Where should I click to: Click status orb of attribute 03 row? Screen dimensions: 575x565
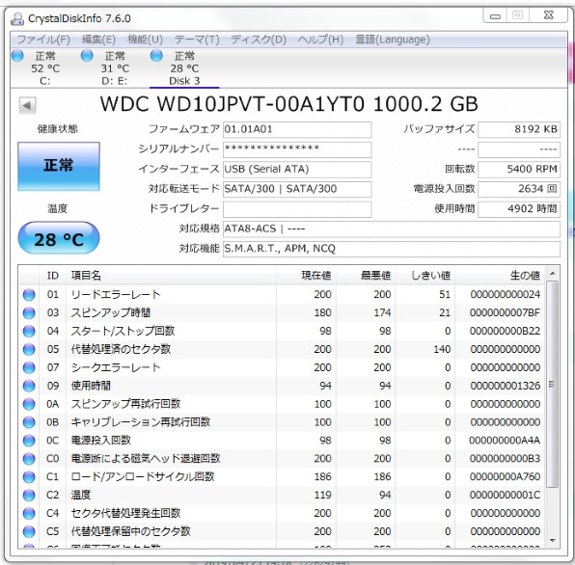point(29,313)
